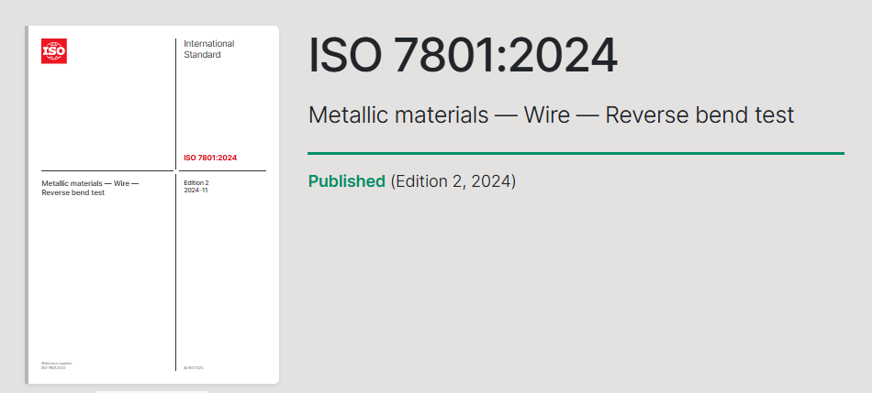The image size is (873, 393).
Task: Click the green divider line under the title
Action: point(576,153)
